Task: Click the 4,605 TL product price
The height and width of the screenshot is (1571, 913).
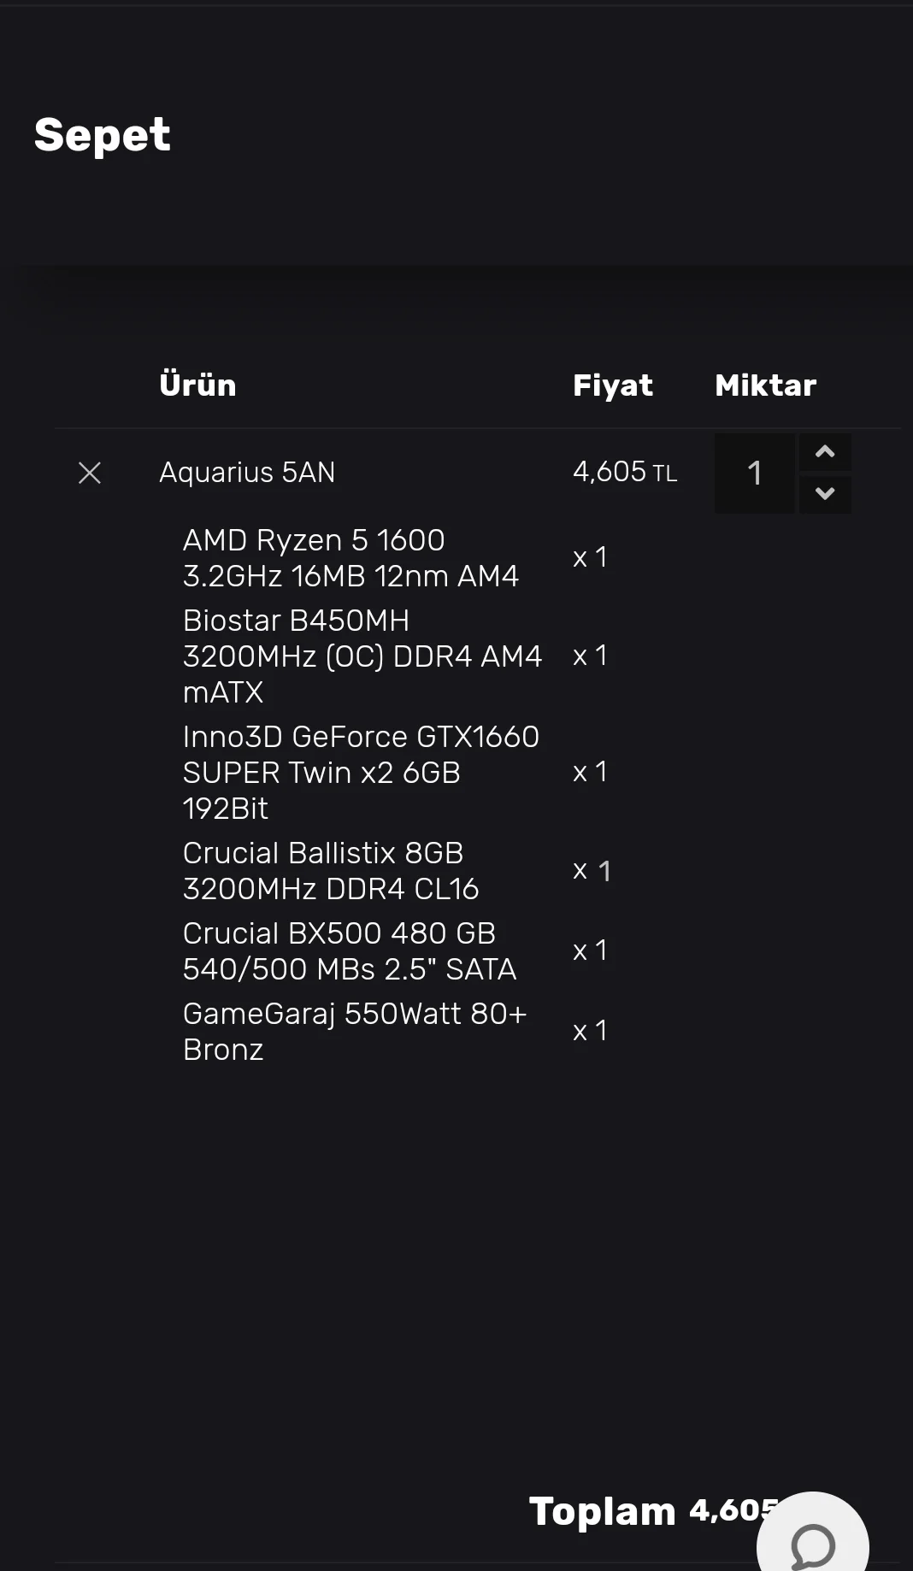Action: point(625,472)
